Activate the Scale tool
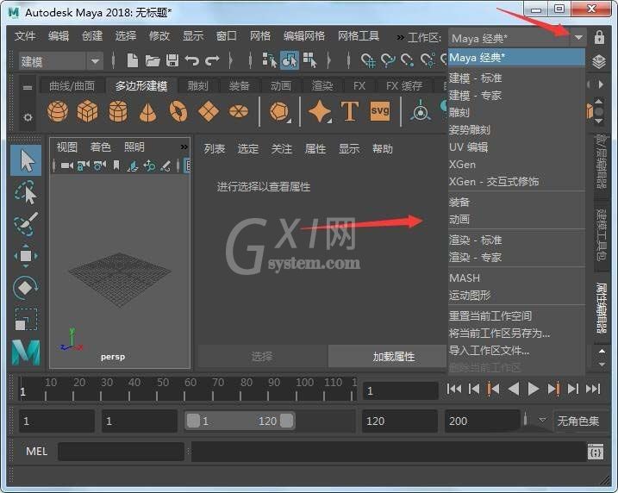Image resolution: width=618 pixels, height=493 pixels. pyautogui.click(x=26, y=319)
